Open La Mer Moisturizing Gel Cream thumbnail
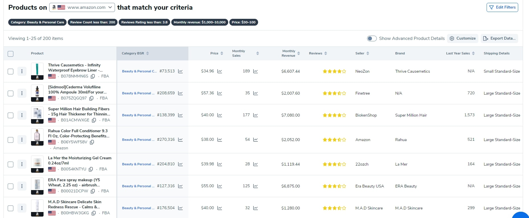 (37, 164)
